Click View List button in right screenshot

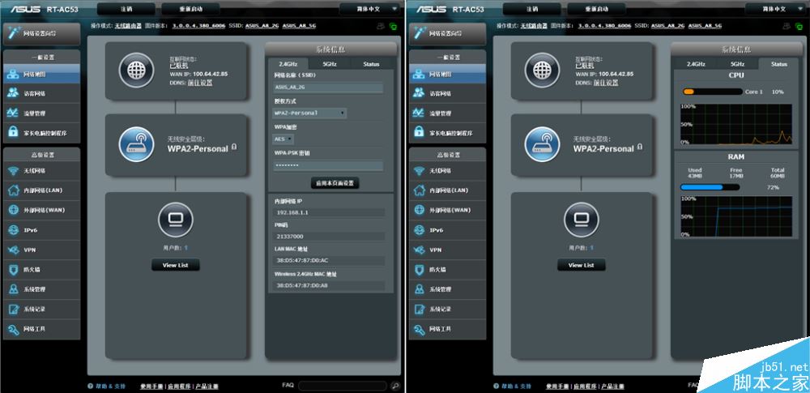(581, 265)
